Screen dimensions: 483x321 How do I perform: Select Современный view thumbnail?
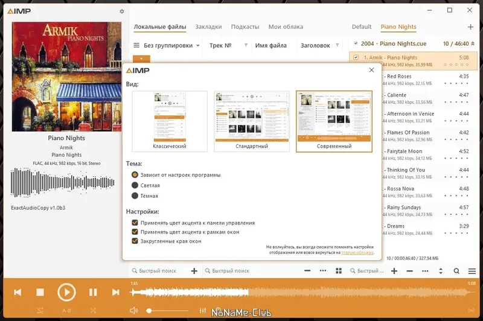[x=334, y=121]
